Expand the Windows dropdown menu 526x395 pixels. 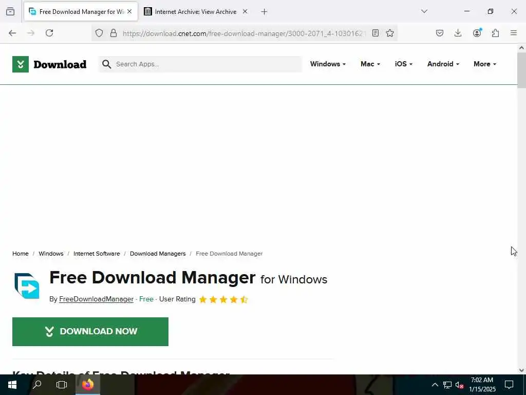pos(328,64)
